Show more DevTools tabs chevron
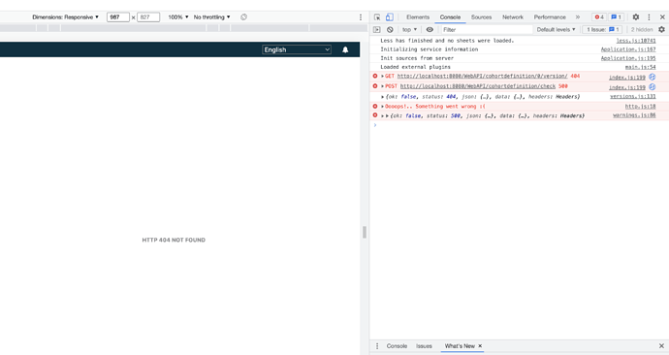669x355 pixels. click(578, 17)
